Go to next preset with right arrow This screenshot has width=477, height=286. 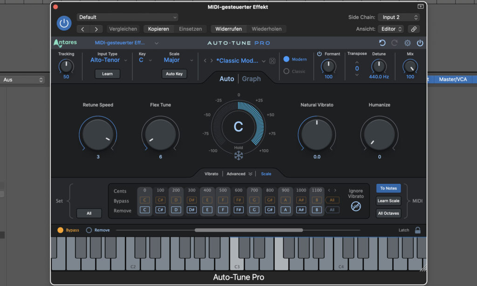tap(96, 29)
